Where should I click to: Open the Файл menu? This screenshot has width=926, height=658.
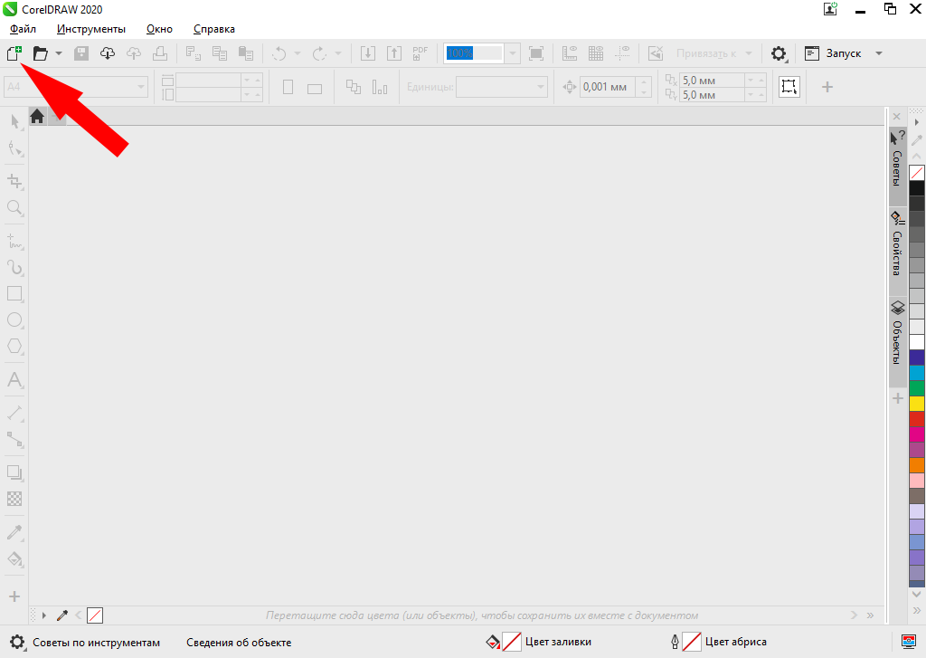(23, 29)
